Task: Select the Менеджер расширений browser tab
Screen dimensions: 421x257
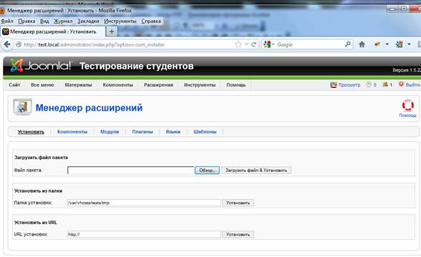Action: click(53, 31)
